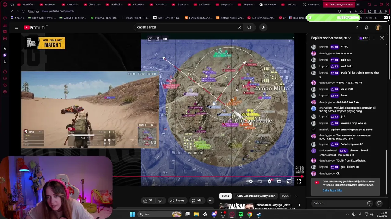Switch to the 382 GÜN browser tab

(26, 5)
